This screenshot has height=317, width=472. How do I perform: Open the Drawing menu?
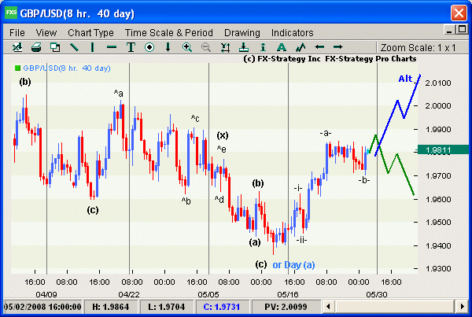pyautogui.click(x=242, y=32)
